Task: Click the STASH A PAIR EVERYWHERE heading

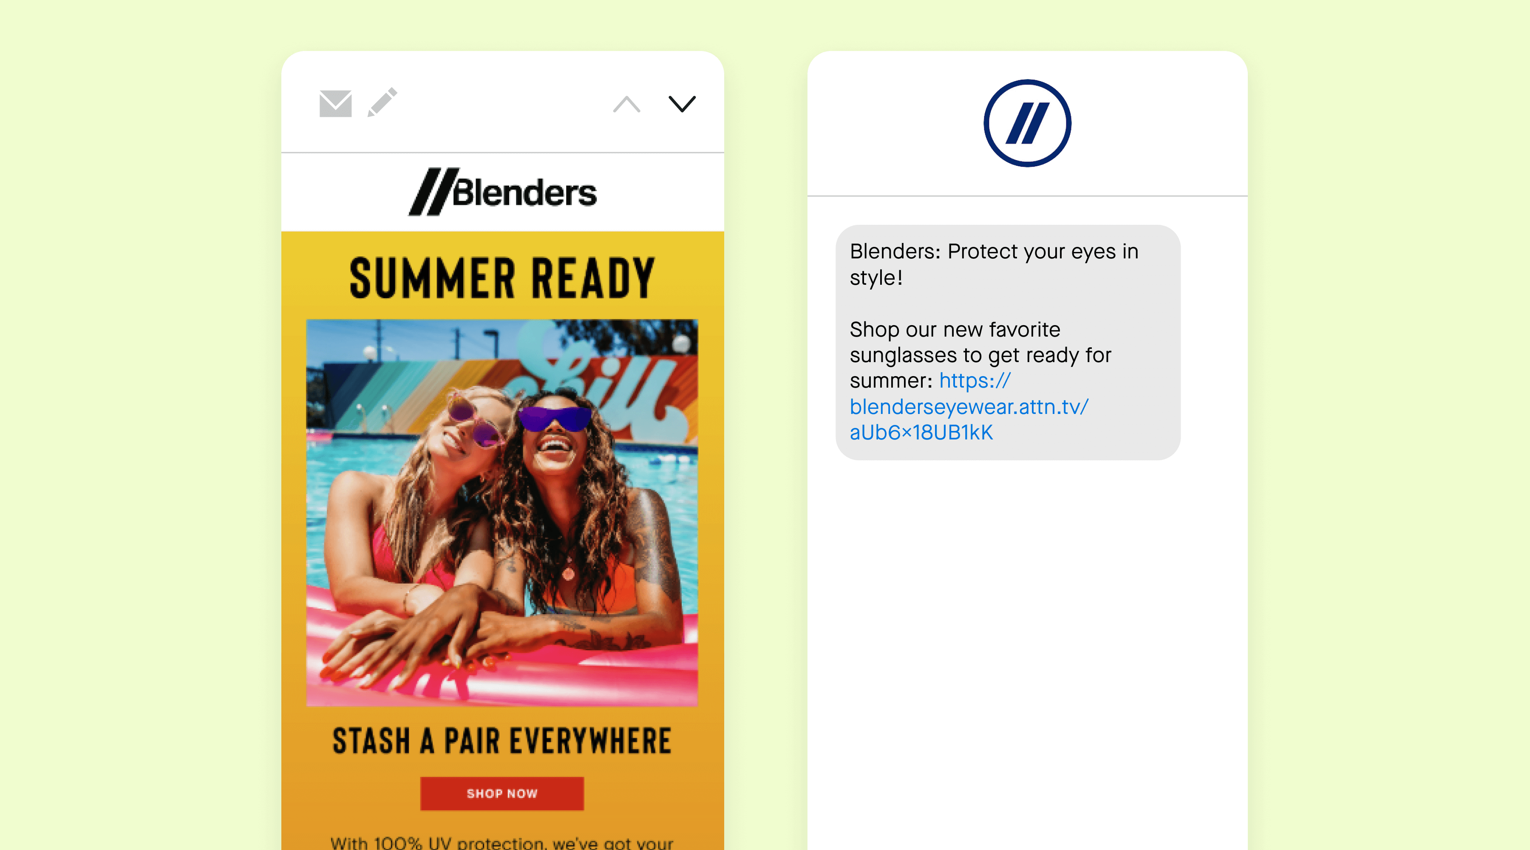Action: click(x=502, y=741)
